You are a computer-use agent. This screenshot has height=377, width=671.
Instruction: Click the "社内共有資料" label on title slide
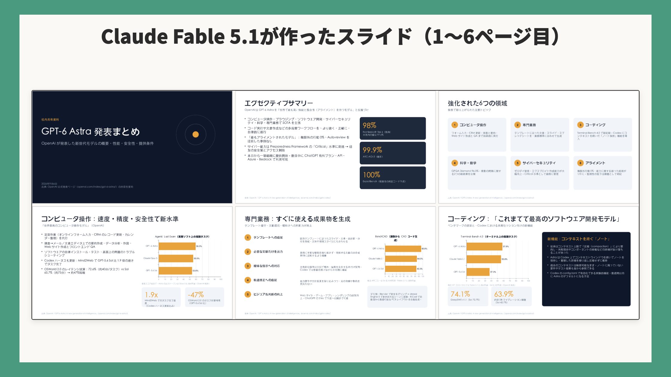click(50, 120)
